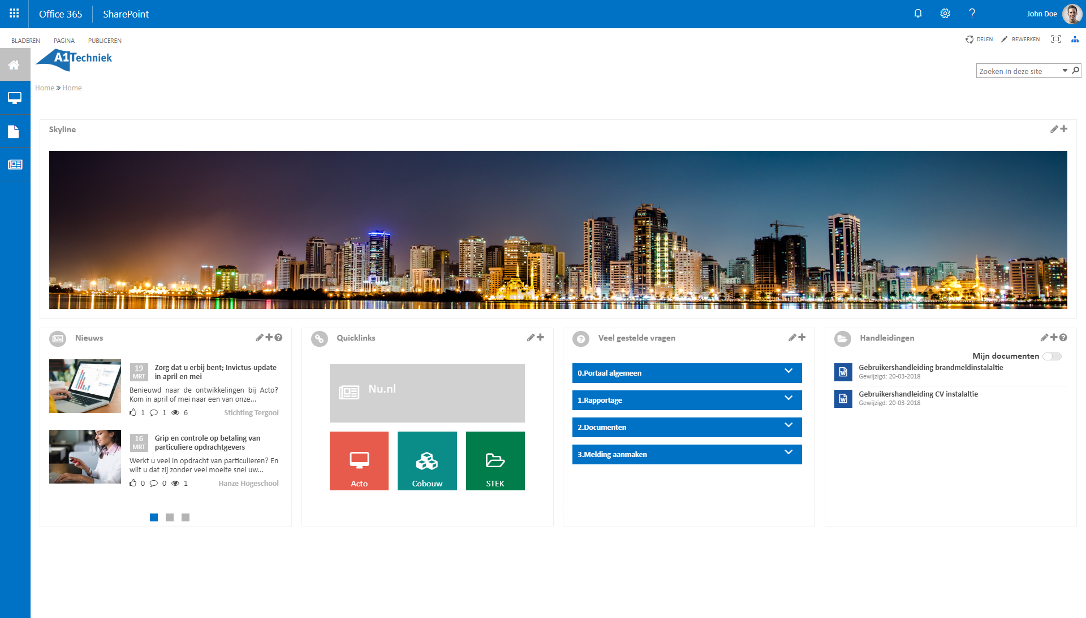Edit the Nieuws web part with pencil
Viewport: 1086px width, 618px height.
tap(259, 338)
